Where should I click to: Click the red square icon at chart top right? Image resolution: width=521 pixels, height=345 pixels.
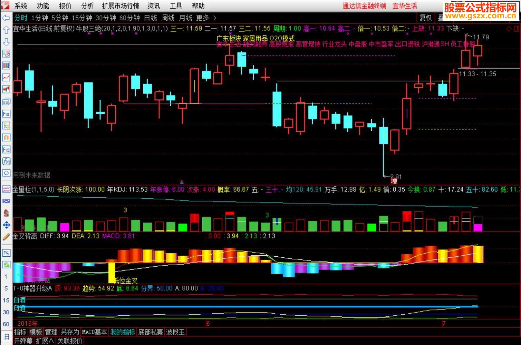pyautogui.click(x=516, y=29)
